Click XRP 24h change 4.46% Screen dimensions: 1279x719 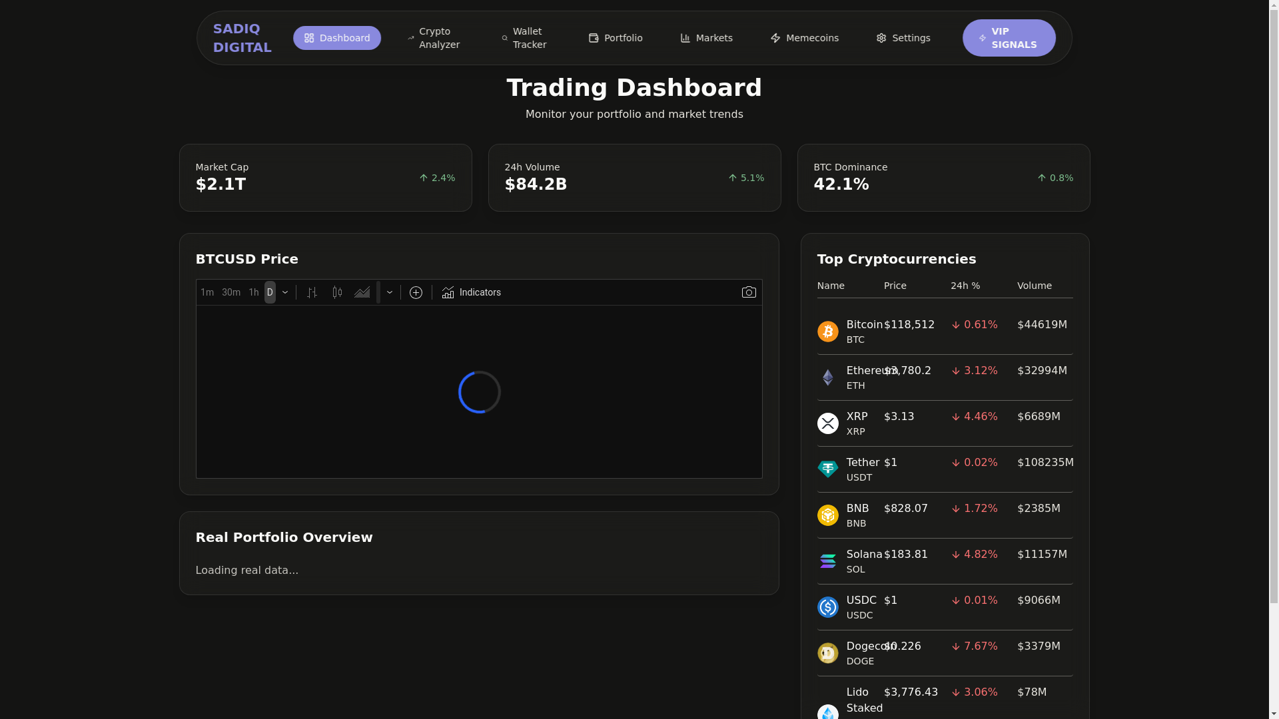(975, 417)
